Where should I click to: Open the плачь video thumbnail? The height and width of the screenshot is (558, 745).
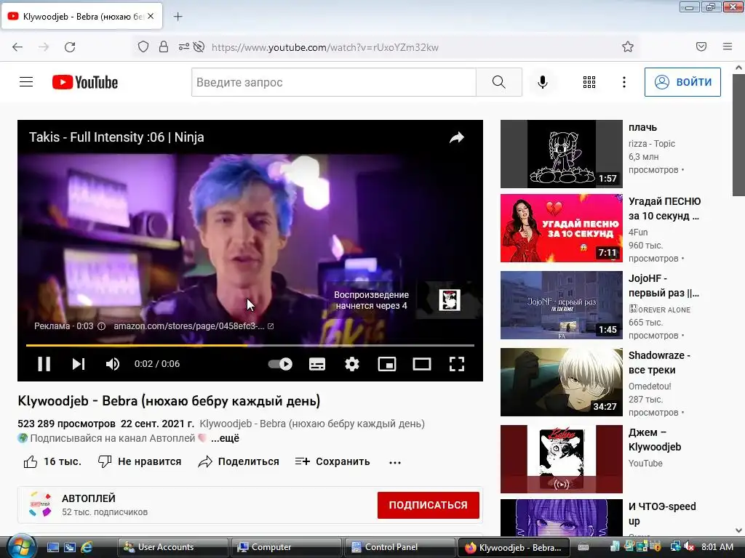[561, 154]
